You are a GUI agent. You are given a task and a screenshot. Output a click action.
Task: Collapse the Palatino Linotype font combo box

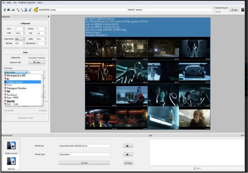[16, 72]
